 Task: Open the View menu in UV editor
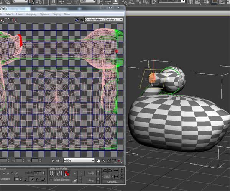67,14
